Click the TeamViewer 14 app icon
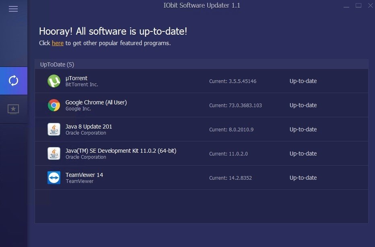This screenshot has width=375, height=247. 54,178
